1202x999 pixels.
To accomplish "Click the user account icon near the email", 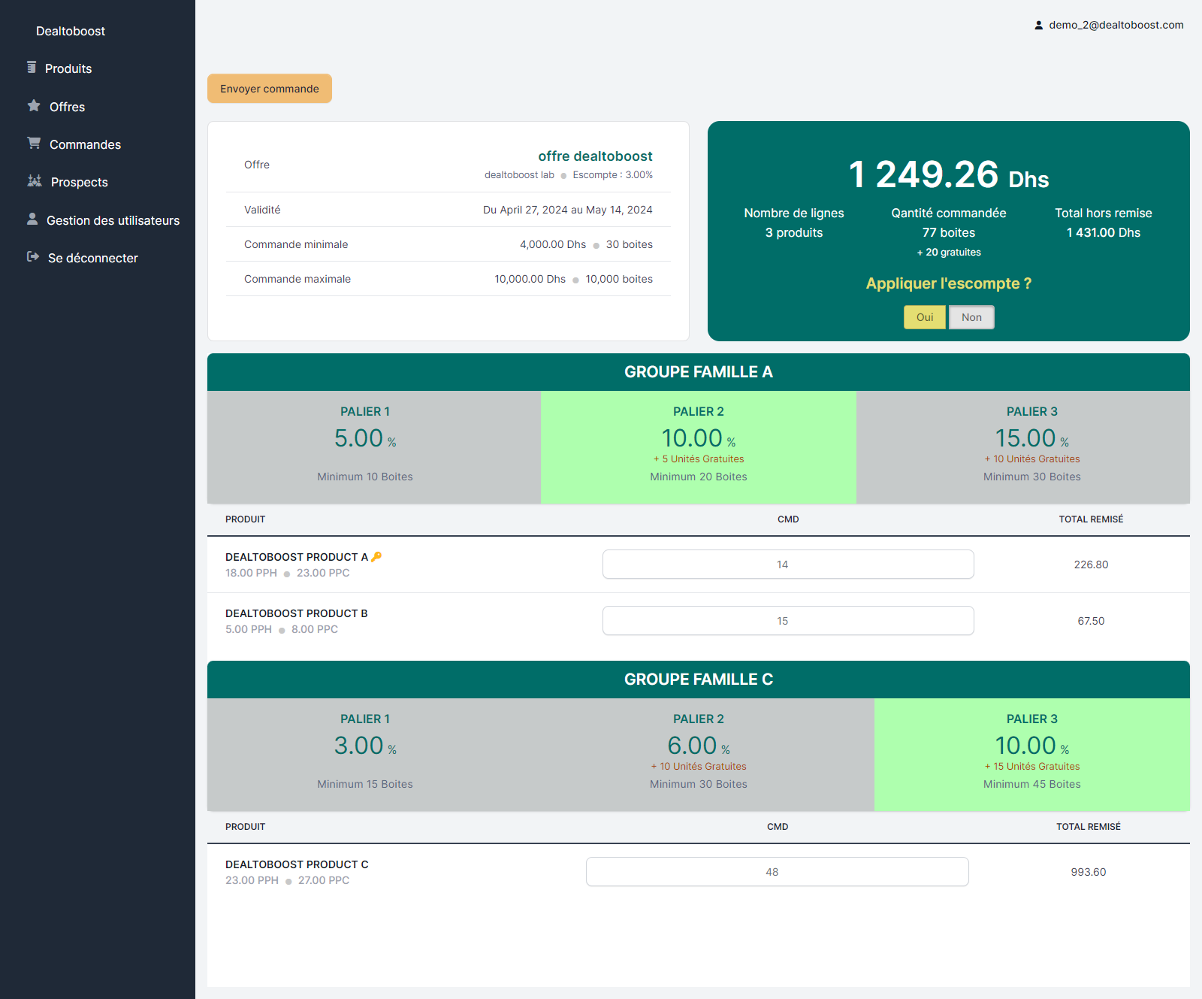I will 1039,25.
